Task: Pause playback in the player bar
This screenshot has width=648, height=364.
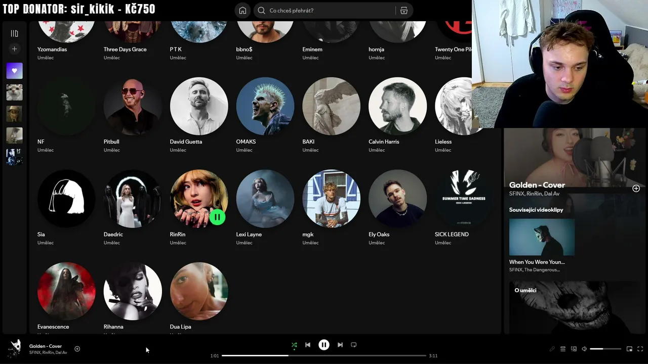Action: pos(324,345)
